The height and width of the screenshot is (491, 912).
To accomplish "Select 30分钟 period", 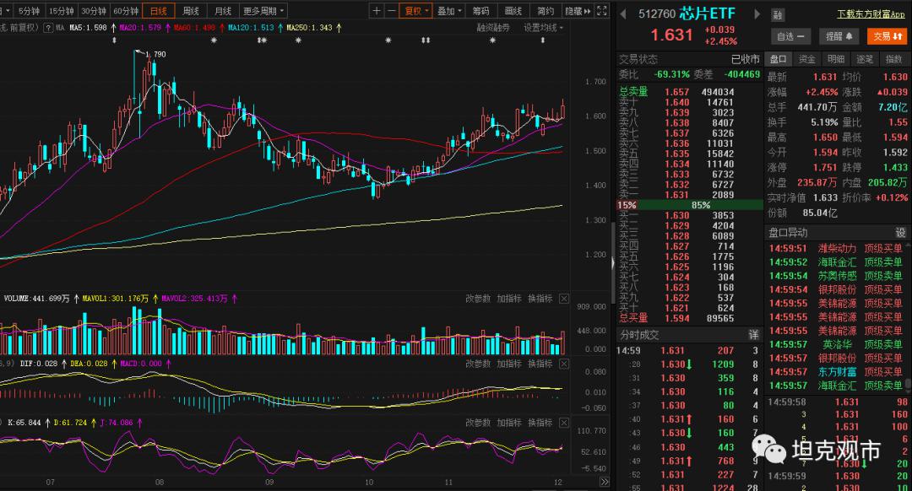I will coord(93,11).
